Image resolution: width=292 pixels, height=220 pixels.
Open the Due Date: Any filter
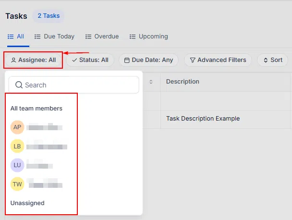click(x=148, y=60)
